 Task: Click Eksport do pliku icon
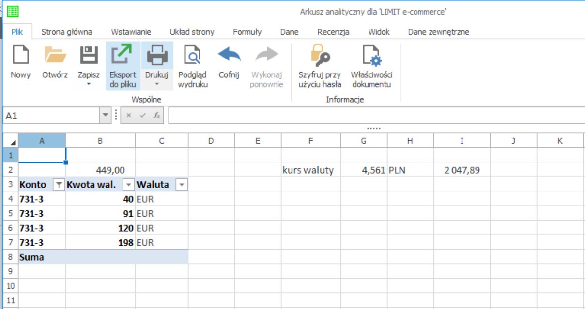[123, 55]
